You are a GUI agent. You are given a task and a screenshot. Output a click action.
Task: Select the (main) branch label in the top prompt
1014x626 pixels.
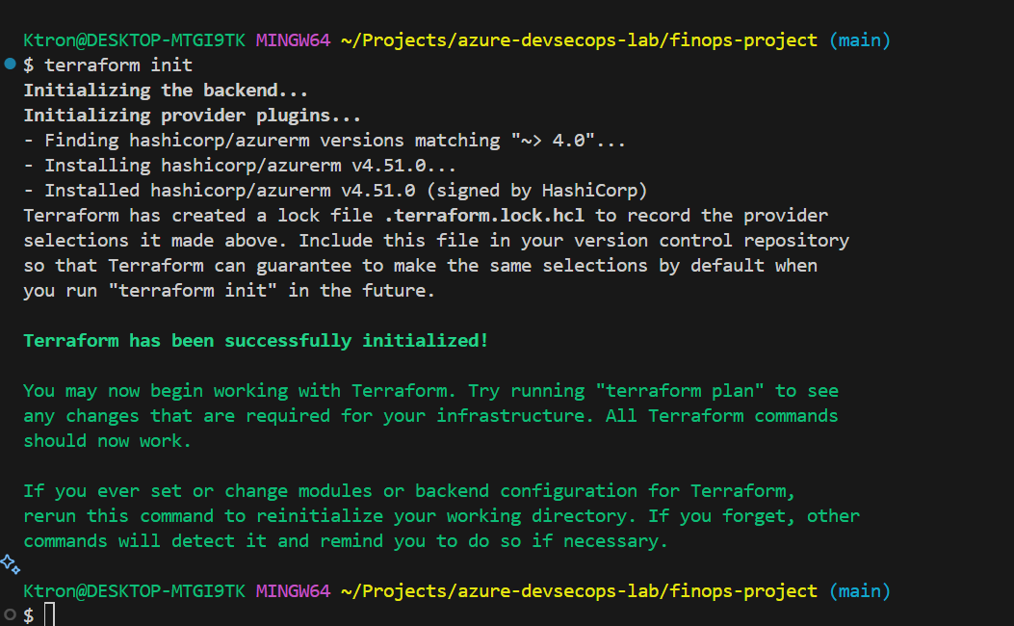[x=859, y=40]
